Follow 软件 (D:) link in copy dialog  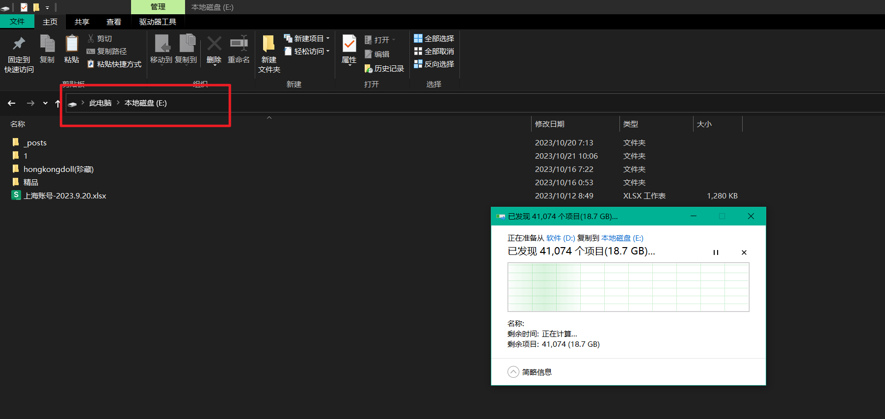point(561,238)
